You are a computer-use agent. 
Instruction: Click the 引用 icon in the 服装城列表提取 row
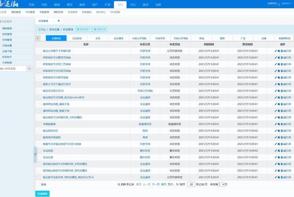(287, 137)
